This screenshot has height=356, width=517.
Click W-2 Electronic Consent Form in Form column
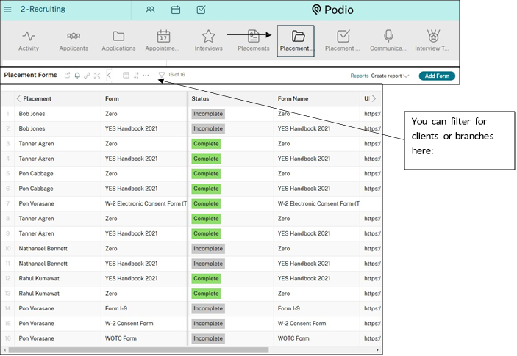coord(146,203)
